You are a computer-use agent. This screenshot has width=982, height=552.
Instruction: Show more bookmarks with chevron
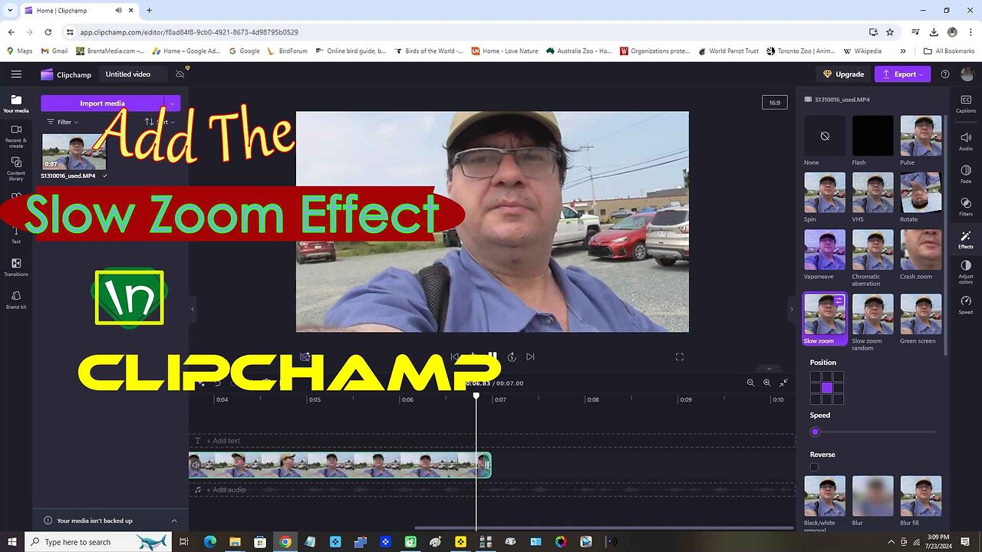902,51
